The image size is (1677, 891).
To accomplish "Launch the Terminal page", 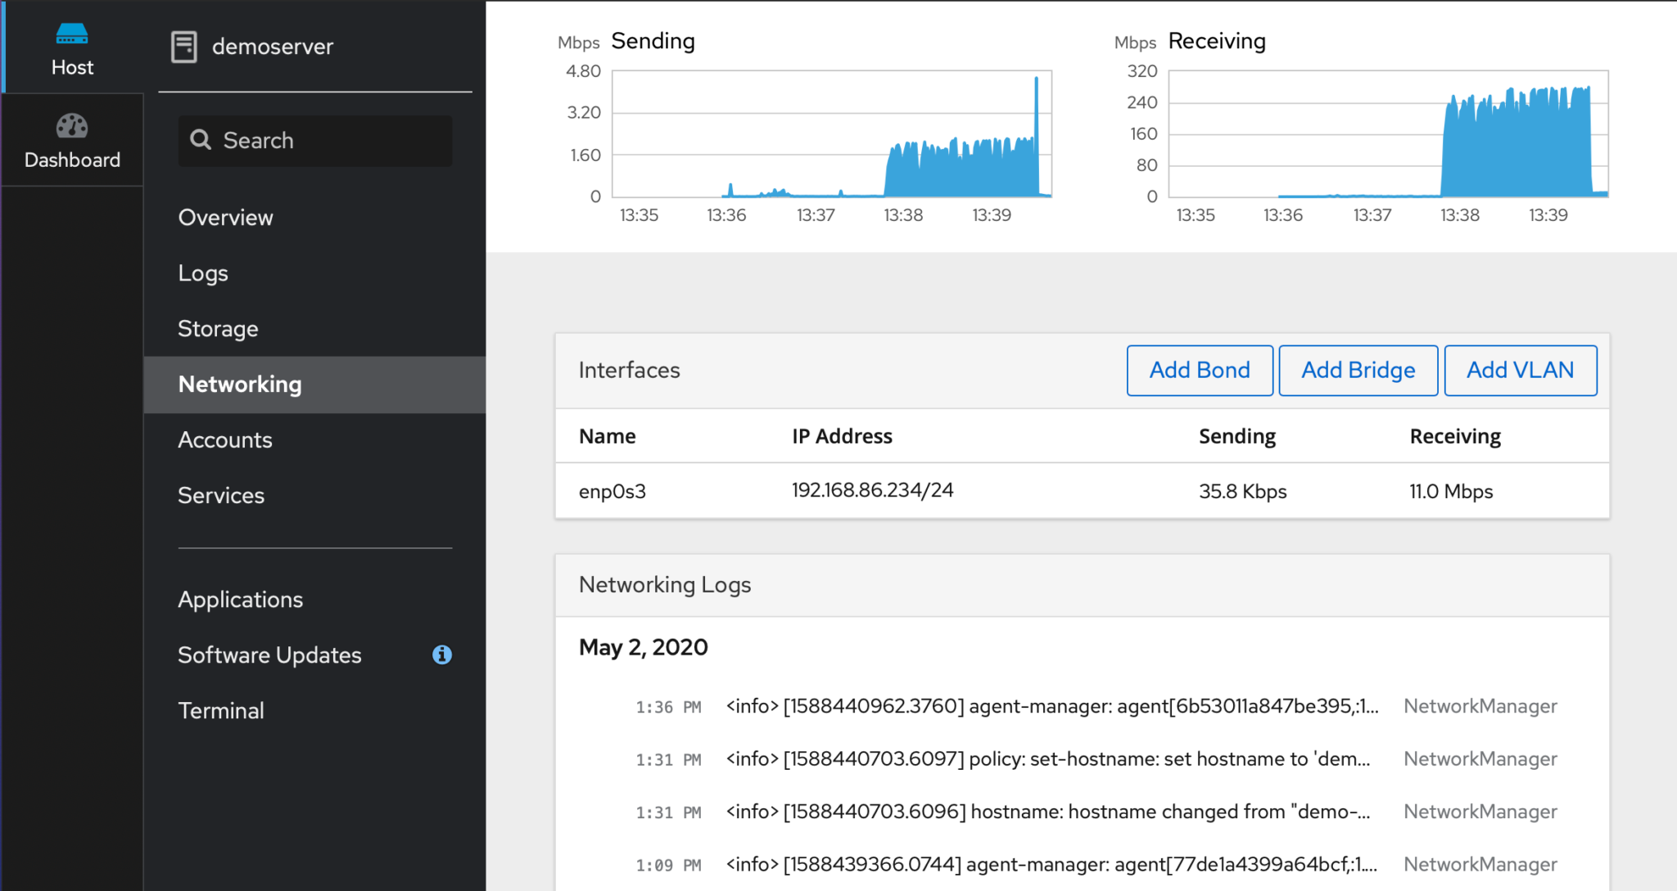I will coord(221,711).
